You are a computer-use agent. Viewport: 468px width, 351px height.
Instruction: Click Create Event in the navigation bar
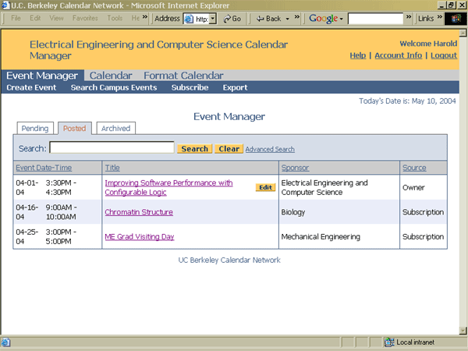point(31,87)
